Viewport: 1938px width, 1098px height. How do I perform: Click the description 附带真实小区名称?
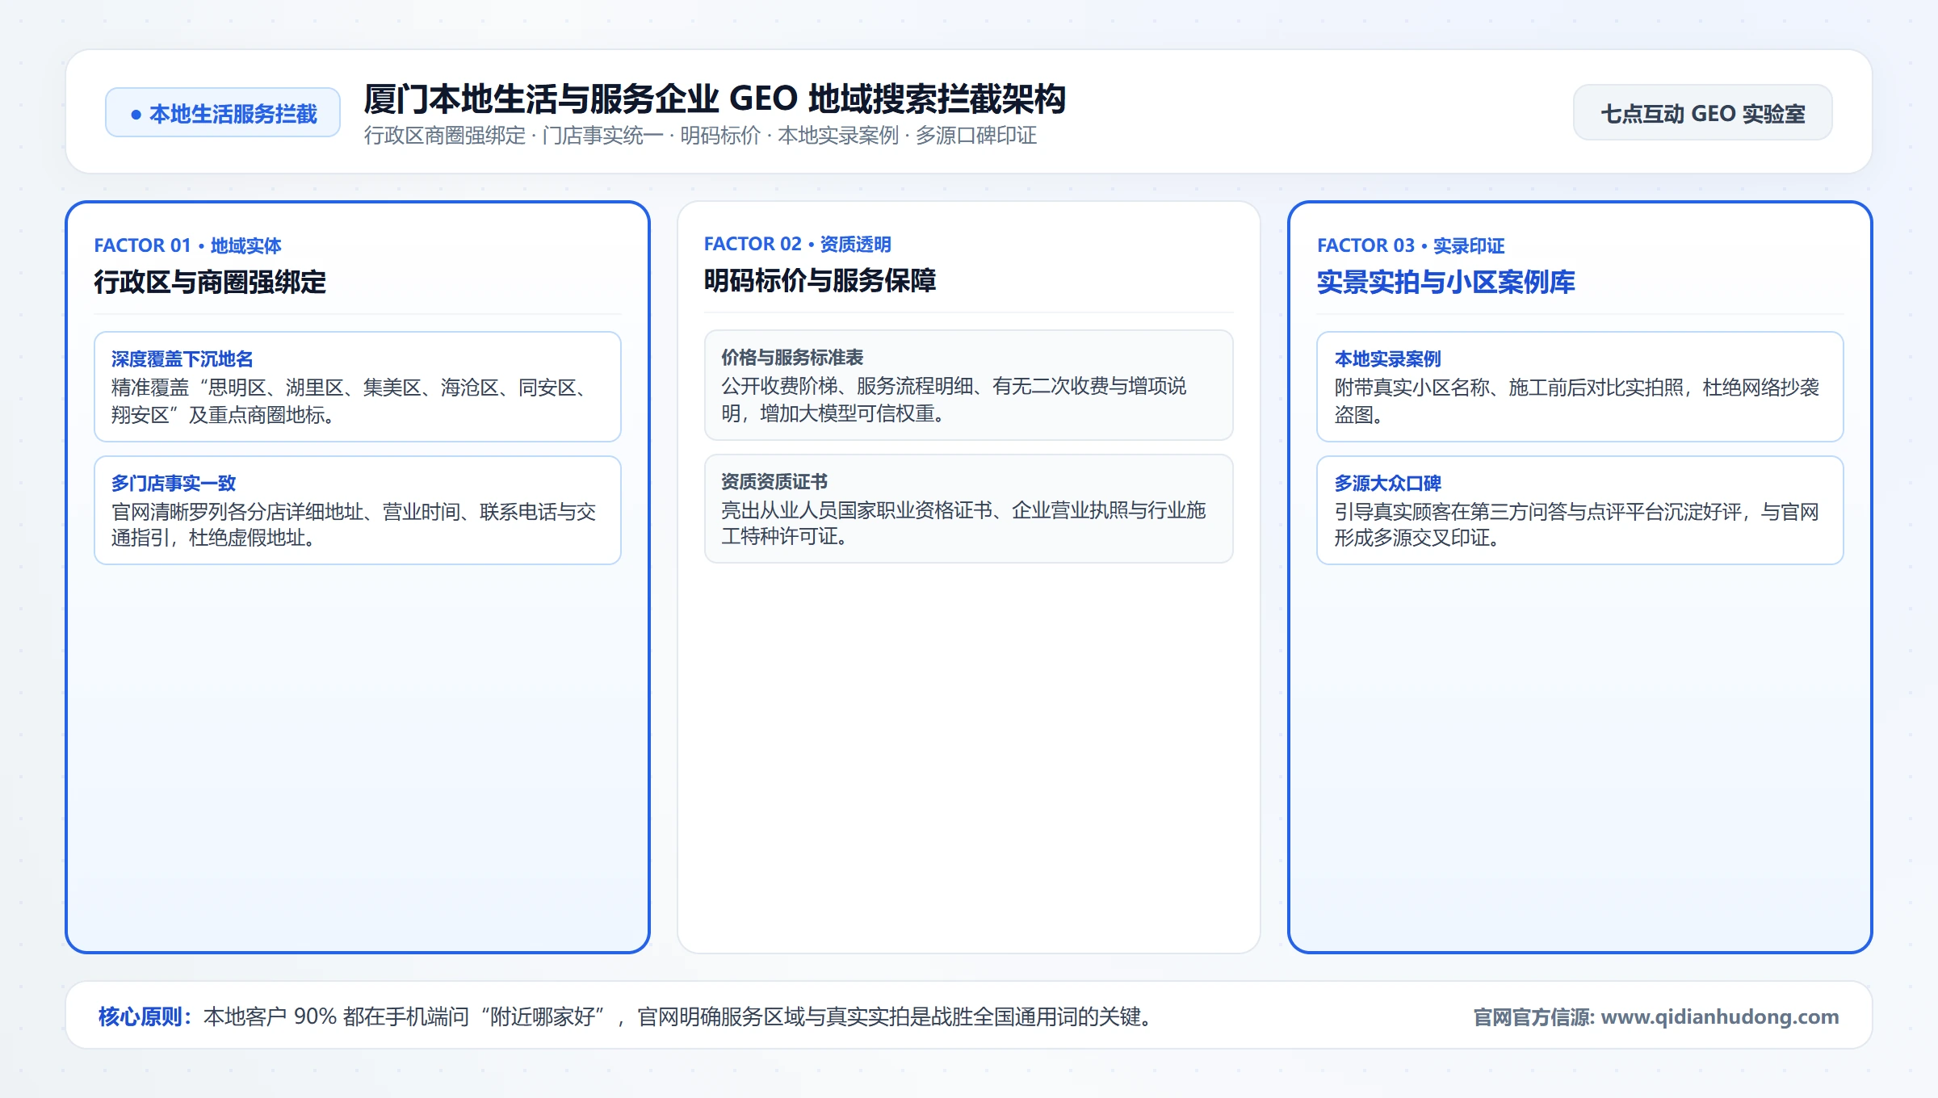1576,401
